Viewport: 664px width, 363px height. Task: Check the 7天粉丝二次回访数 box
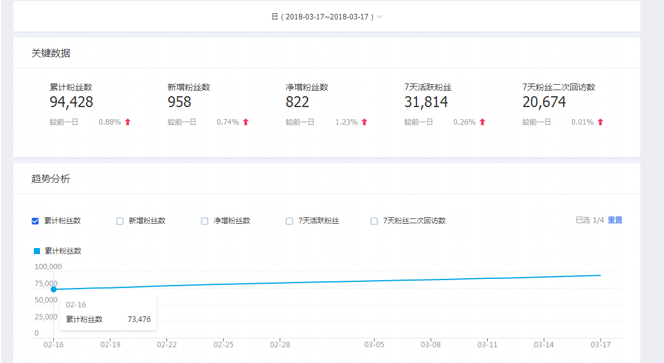click(374, 221)
